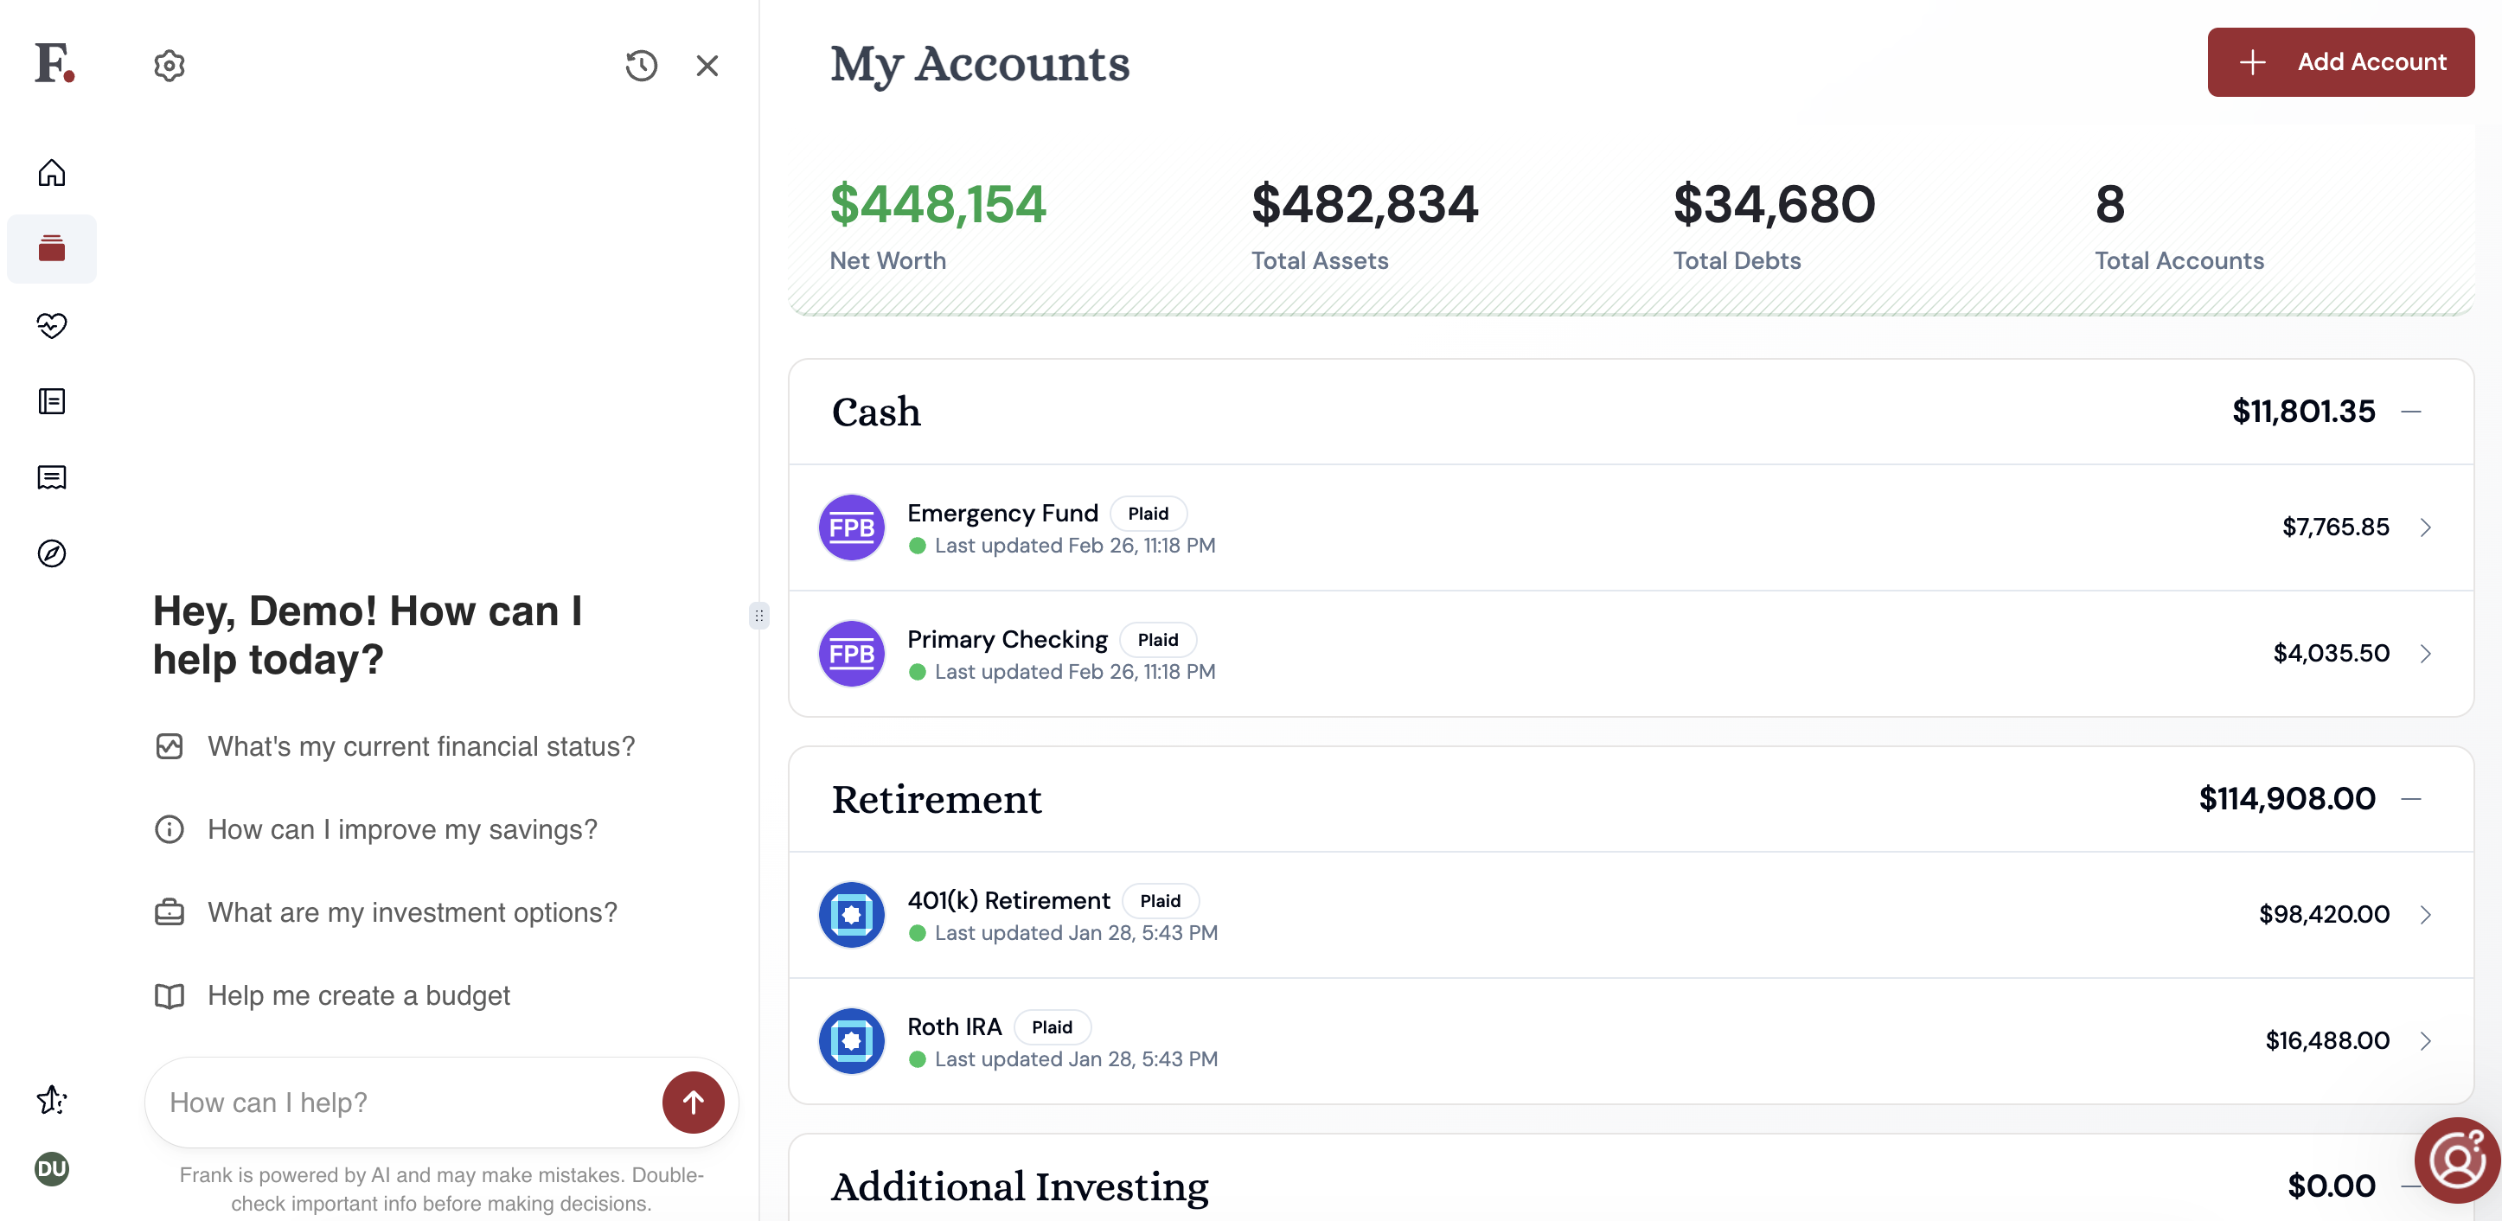Click the Roth IRA account name
Viewport: 2502px width, 1221px height.
pyautogui.click(x=954, y=1026)
